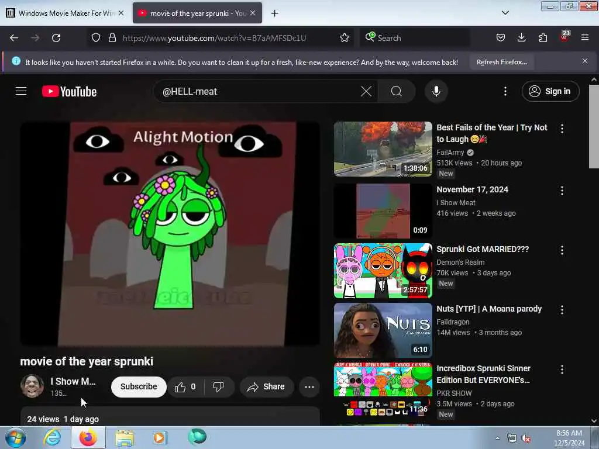Open Sprunki Got MARRIED thumbnail 2:57:57
Screen dimensions: 599x449
point(383,270)
